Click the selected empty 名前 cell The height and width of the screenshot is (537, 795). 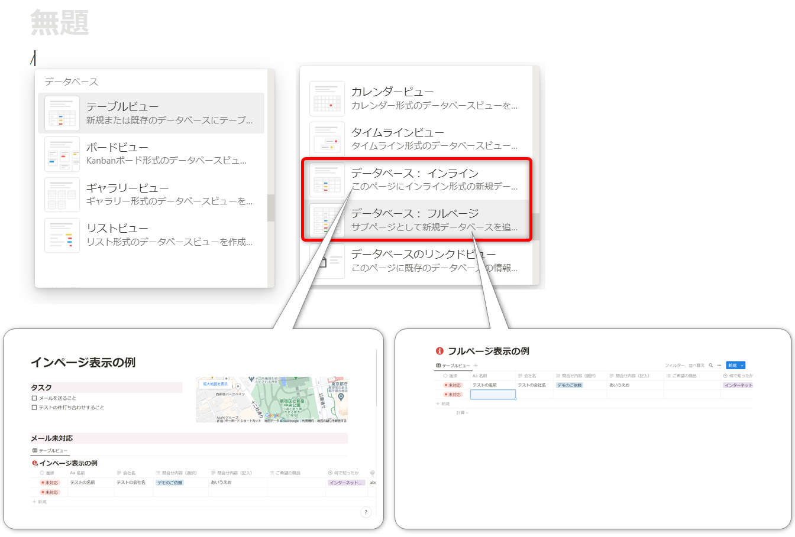493,394
